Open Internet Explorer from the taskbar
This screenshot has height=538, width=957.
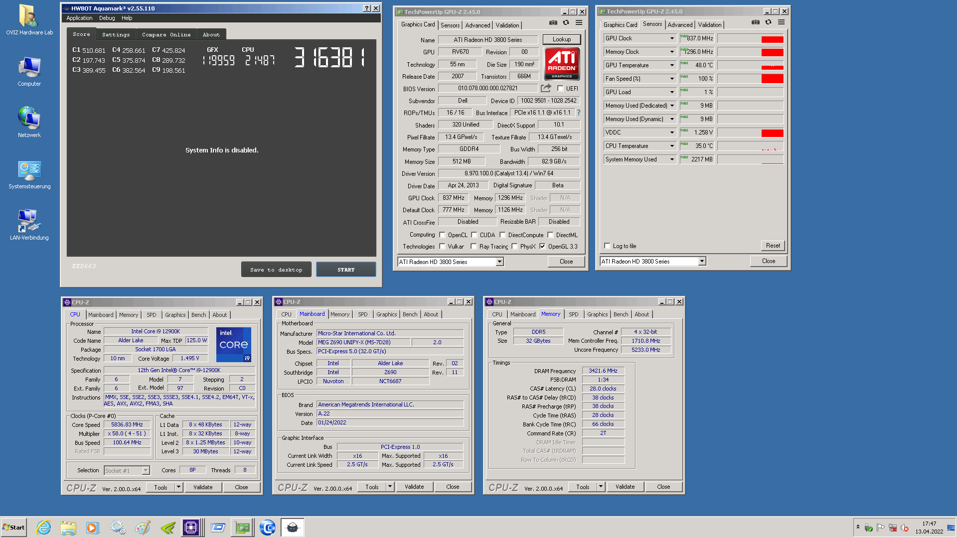pos(44,528)
